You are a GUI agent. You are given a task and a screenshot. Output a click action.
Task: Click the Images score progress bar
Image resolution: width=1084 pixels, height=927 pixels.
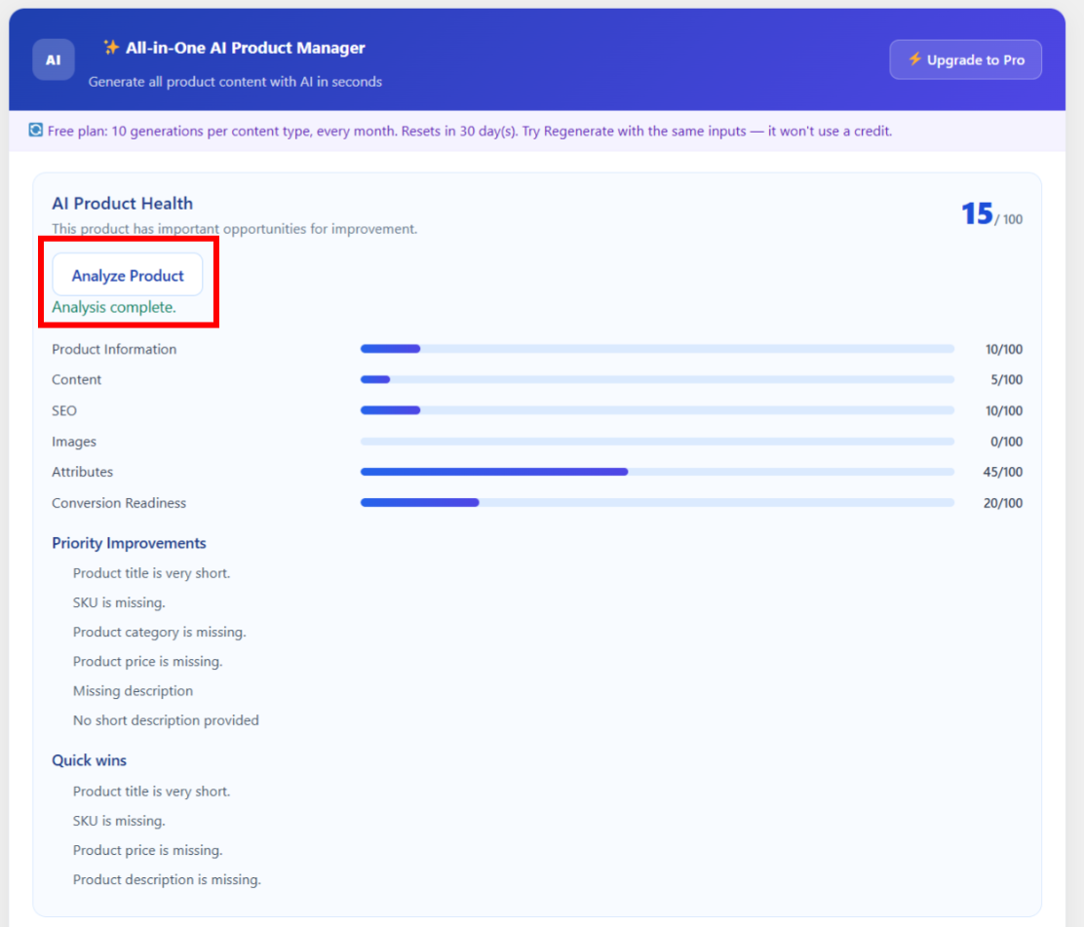click(x=657, y=441)
